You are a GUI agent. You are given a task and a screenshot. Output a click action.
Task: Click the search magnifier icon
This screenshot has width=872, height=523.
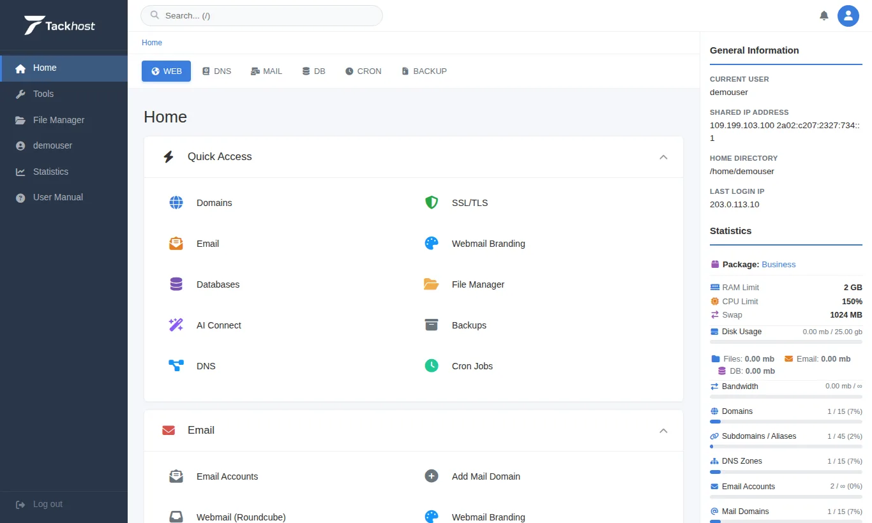154,15
